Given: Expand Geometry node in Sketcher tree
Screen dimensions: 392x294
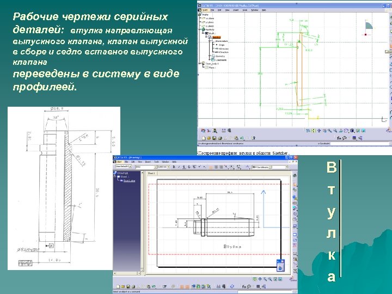Looking at the screenshot, I should pos(209,56).
